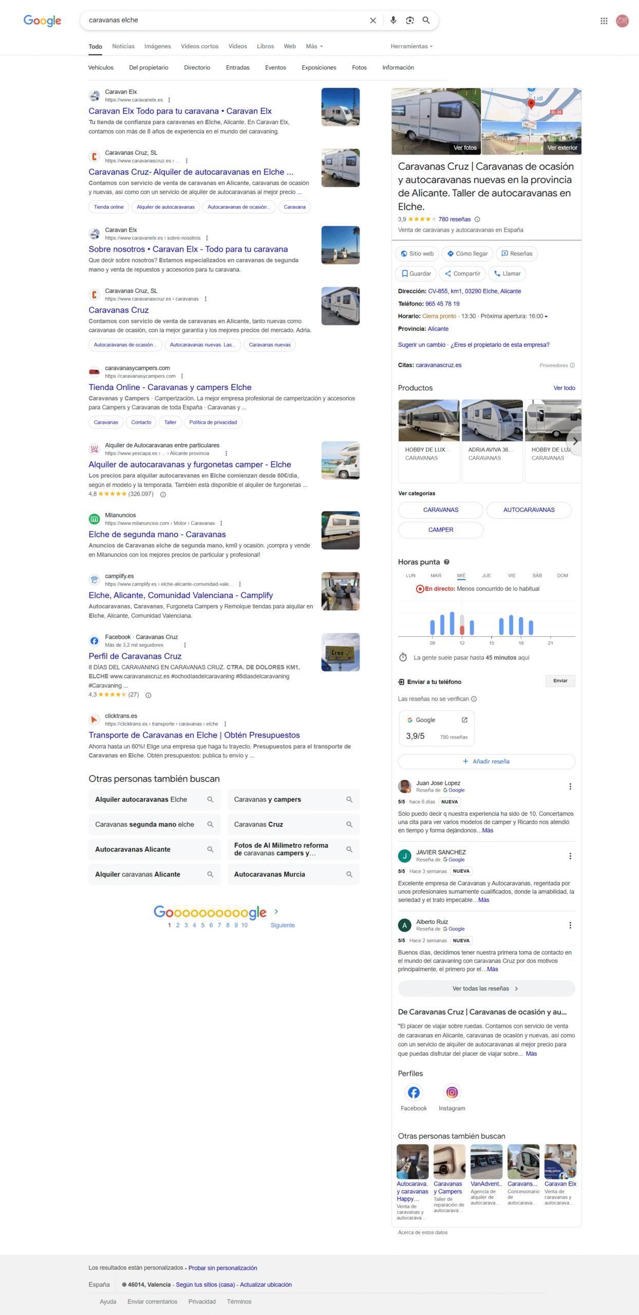Click the Horas punta help icon
Screen dimensions: 639x1315
coord(447,562)
